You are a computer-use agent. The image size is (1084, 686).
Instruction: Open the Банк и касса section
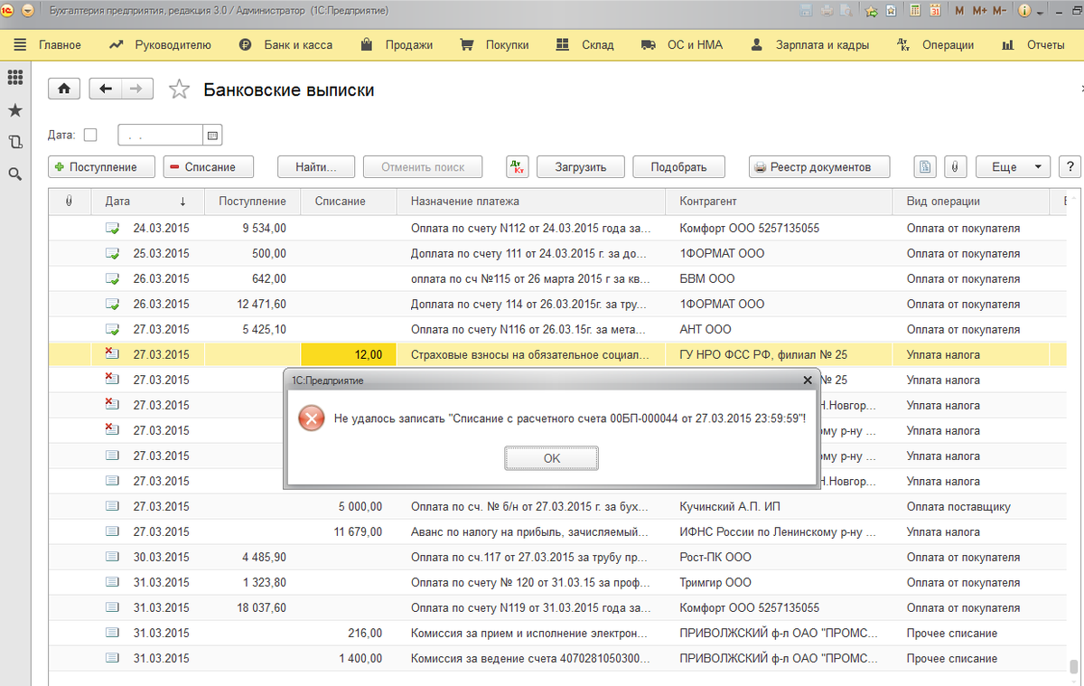coord(286,44)
